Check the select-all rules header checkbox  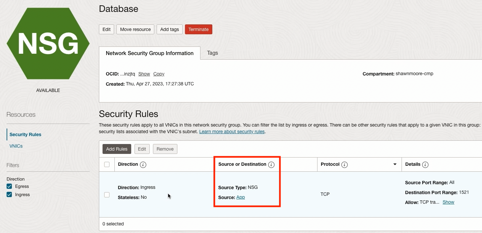click(107, 164)
